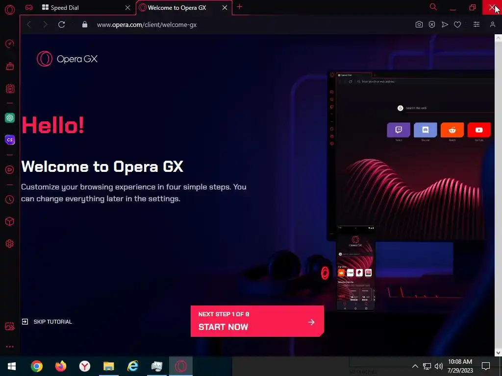502x376 pixels.
Task: Launch Firefox from the taskbar
Action: click(60, 366)
